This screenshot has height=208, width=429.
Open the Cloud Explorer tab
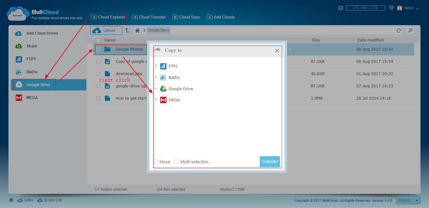108,17
